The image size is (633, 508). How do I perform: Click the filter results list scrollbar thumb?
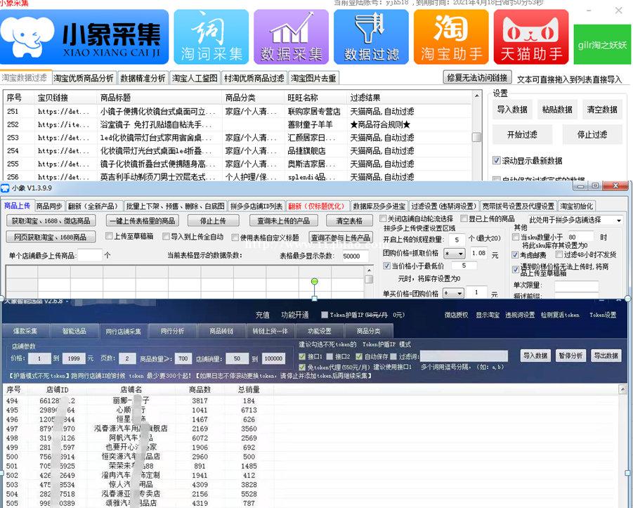[x=477, y=137]
